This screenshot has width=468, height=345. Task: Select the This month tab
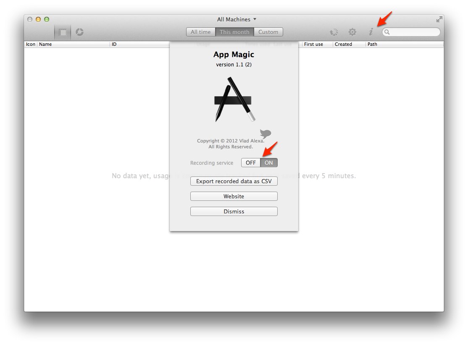tap(234, 32)
